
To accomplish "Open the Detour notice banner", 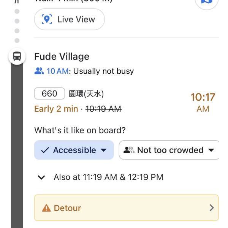I will (x=126, y=208).
